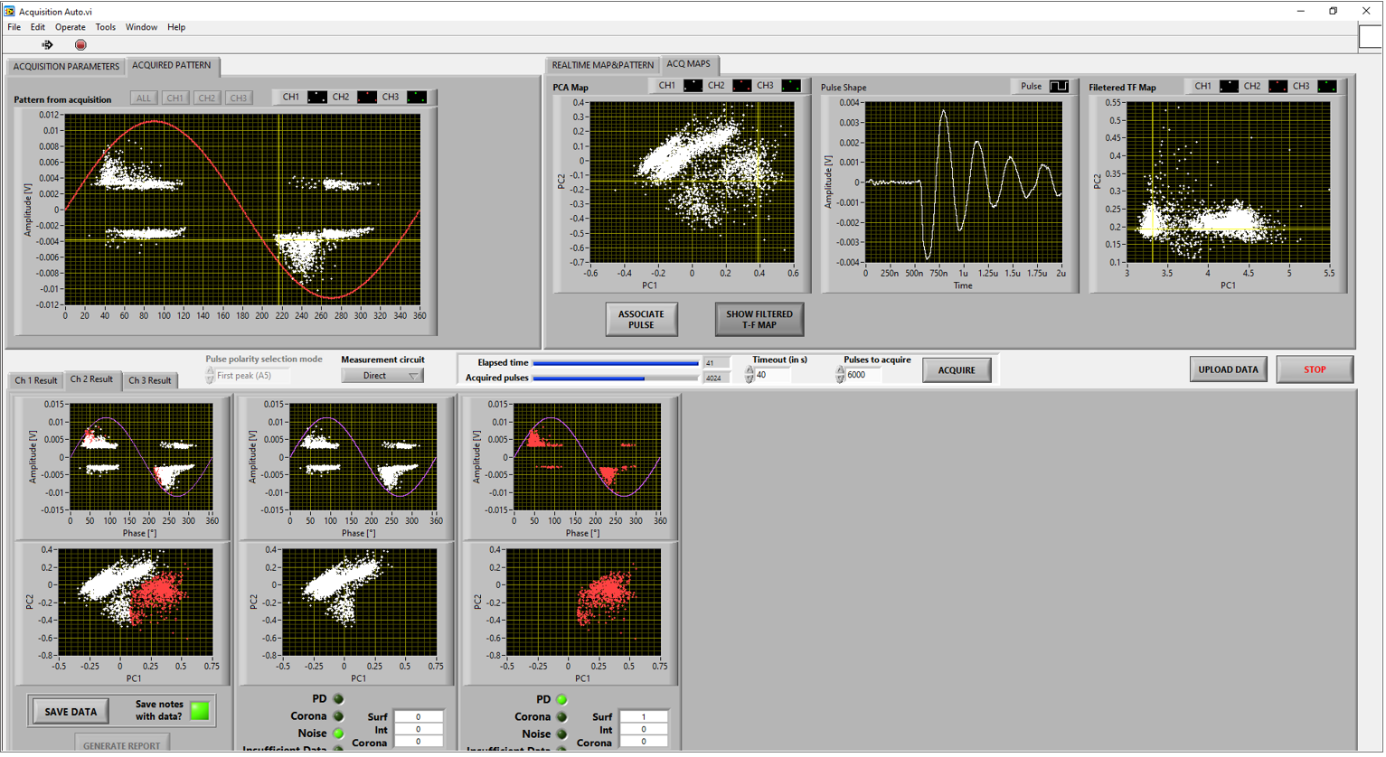Open the Measurement circuit dropdown

382,376
